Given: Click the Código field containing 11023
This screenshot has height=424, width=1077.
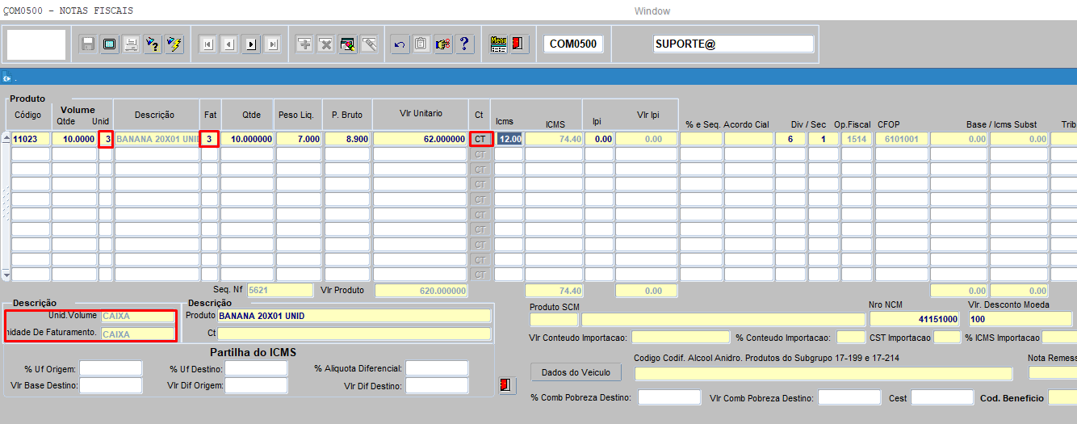Looking at the screenshot, I should pyautogui.click(x=30, y=139).
